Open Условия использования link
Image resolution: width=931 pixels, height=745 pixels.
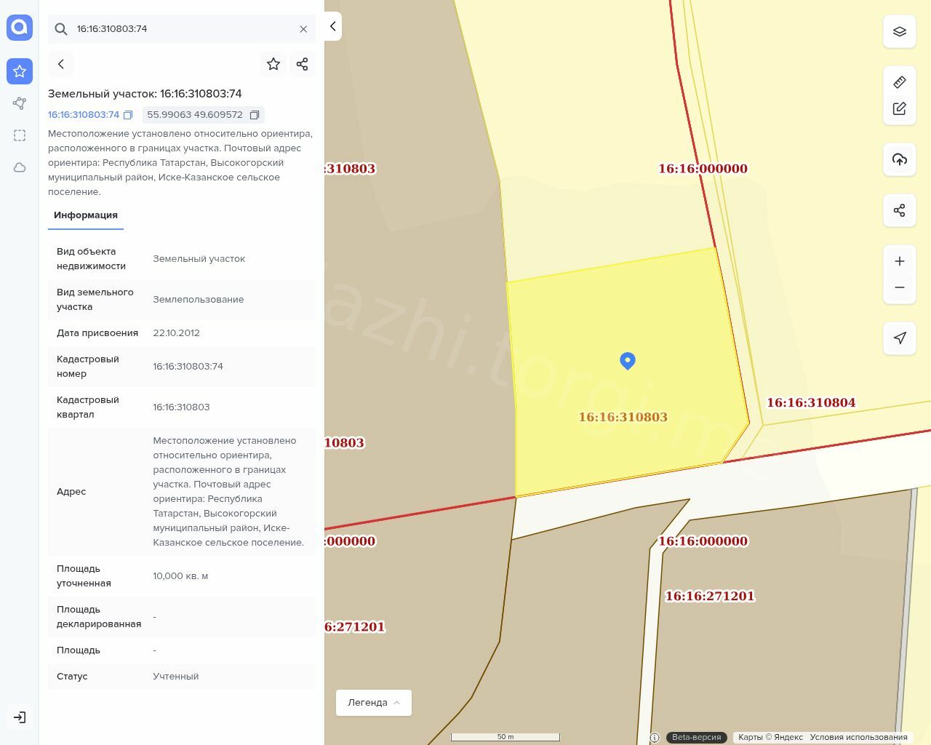tap(858, 737)
